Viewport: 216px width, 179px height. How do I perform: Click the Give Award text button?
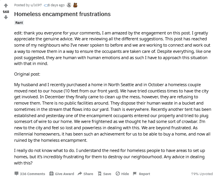coord(64,174)
